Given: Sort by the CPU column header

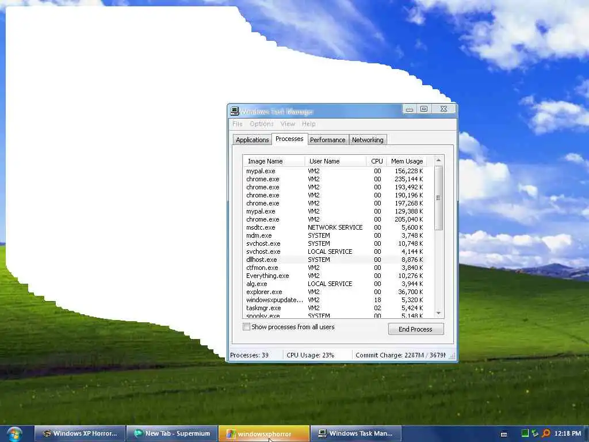Looking at the screenshot, I should (x=376, y=161).
